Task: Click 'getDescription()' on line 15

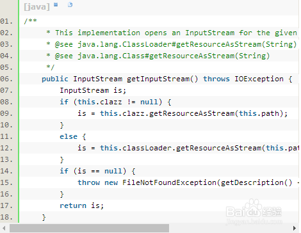Action: coord(256,182)
